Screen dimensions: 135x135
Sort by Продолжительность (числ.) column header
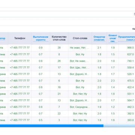pyautogui.click(x=127, y=38)
